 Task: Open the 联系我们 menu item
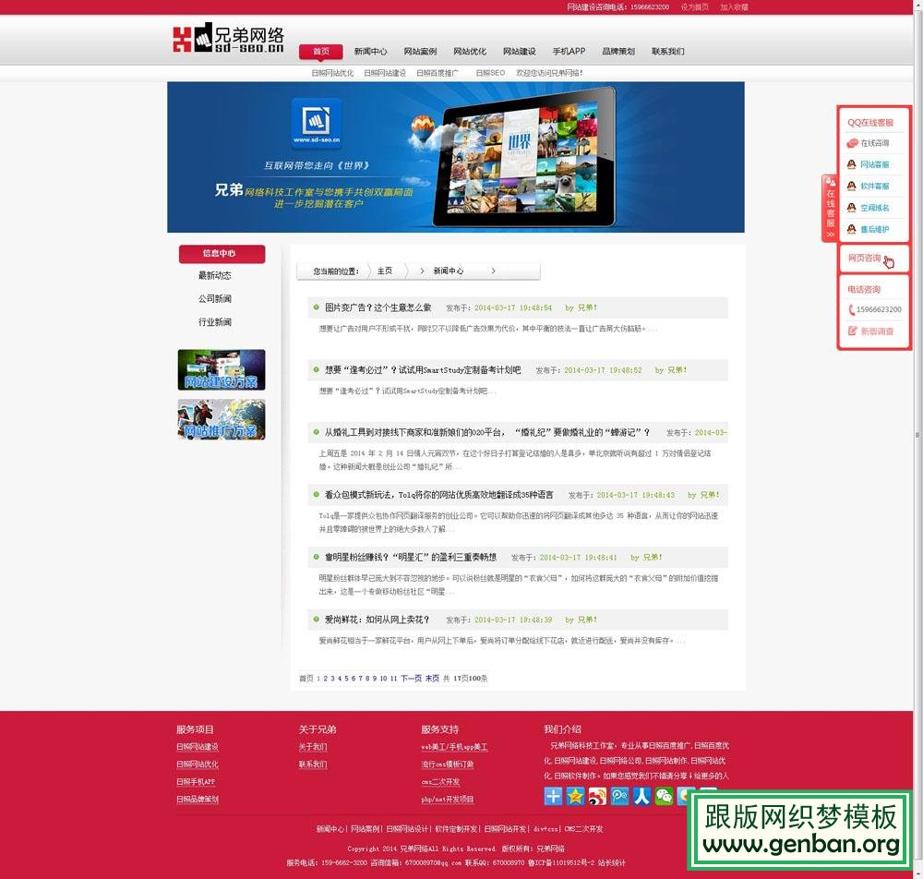[667, 51]
